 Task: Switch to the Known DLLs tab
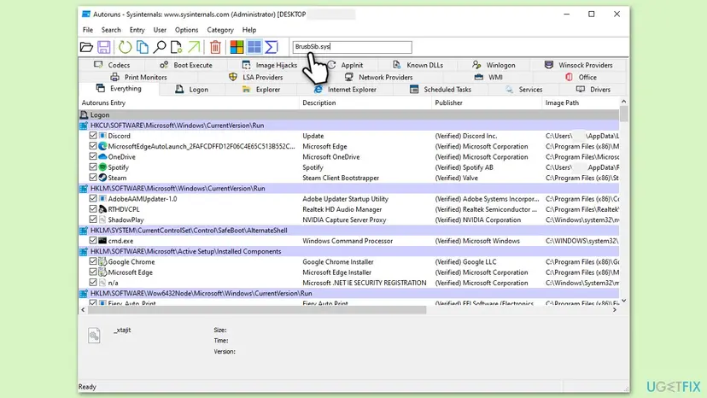[418, 65]
